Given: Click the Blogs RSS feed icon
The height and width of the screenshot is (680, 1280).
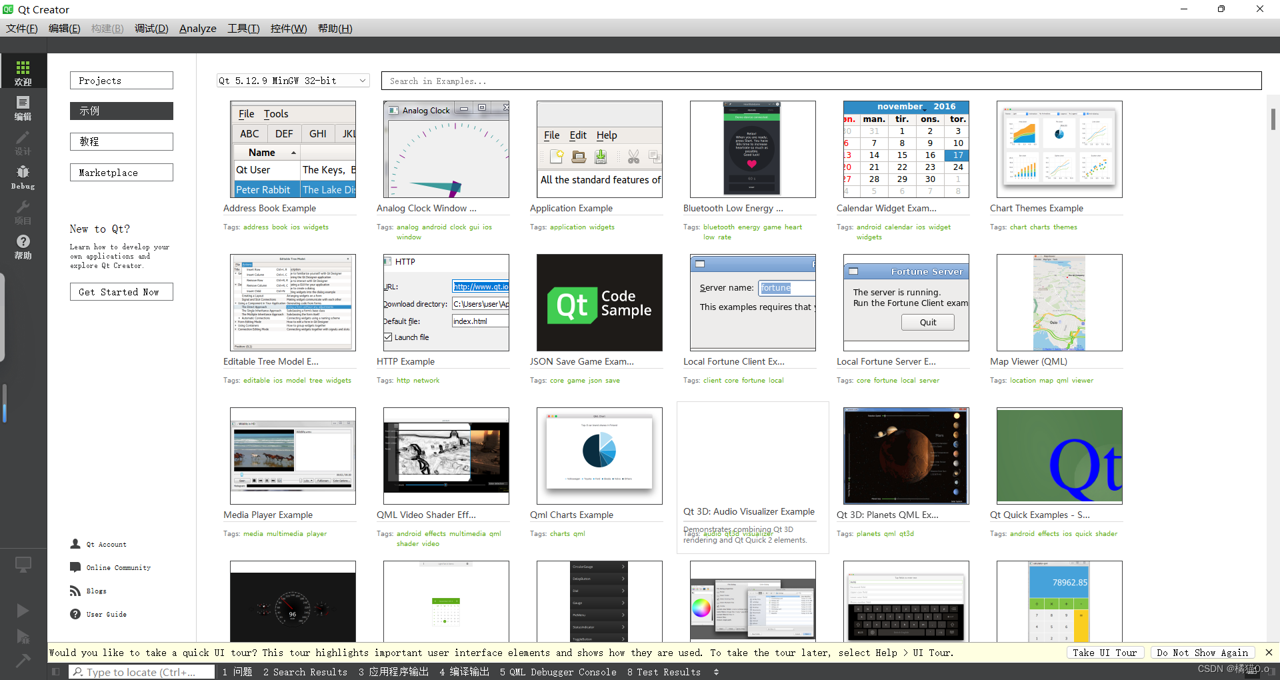Looking at the screenshot, I should click(75, 591).
